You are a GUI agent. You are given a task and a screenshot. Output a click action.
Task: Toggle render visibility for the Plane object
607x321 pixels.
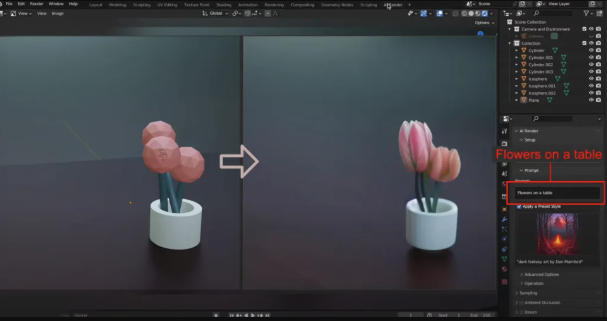(598, 100)
